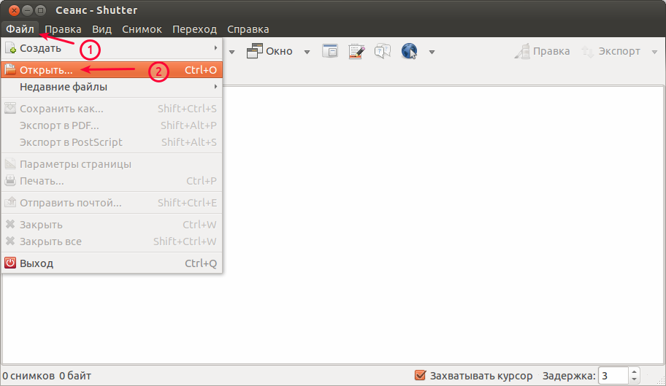Click the Задержка delay input field
This screenshot has height=386, width=666.
click(x=613, y=376)
